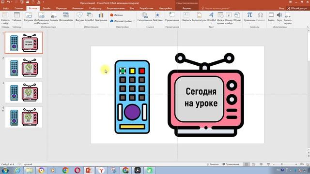The image size is (310, 174).
Task: Insert a hyperlink (Гиперссылка)
Action: (144, 17)
